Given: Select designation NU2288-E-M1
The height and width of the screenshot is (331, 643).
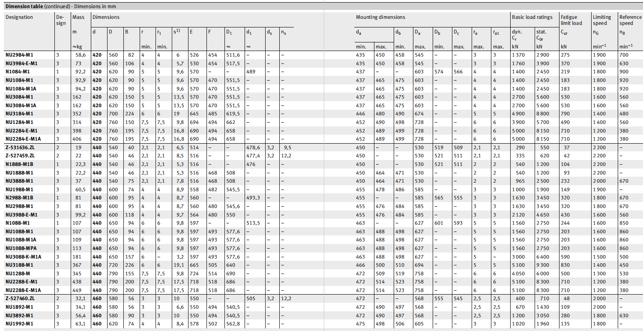Looking at the screenshot, I should (21, 282).
